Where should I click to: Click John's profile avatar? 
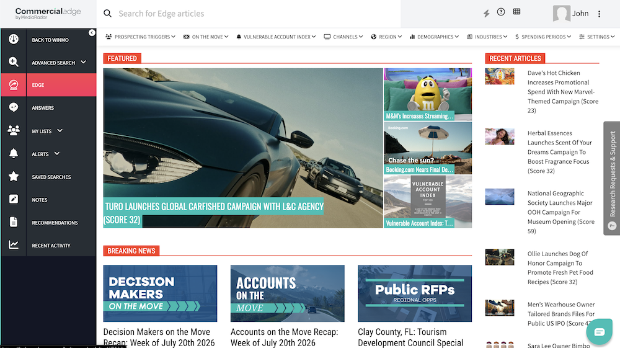click(562, 14)
